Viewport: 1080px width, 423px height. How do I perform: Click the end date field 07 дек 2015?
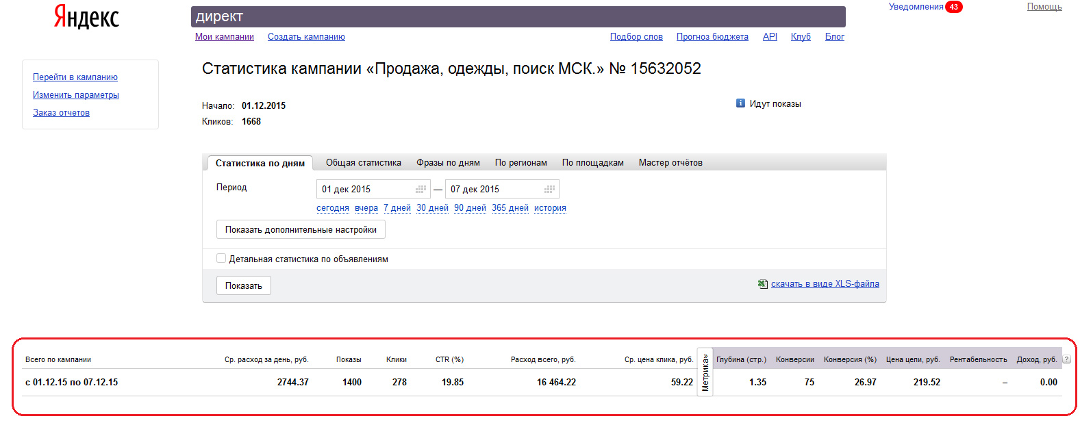[502, 189]
